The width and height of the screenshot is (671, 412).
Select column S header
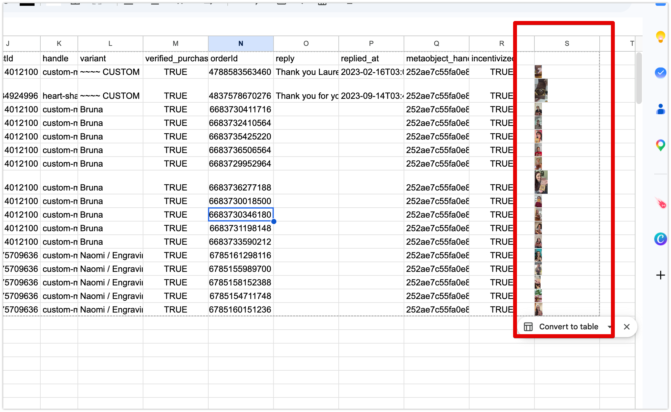567,44
